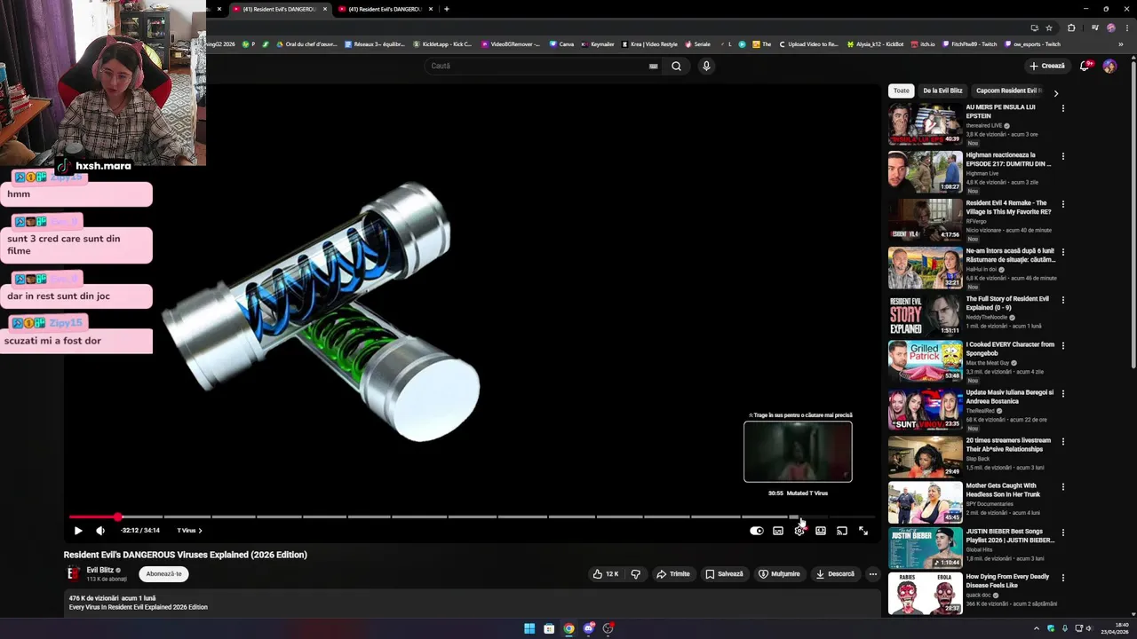The height and width of the screenshot is (639, 1137).
Task: Open the on-screen keyboard in search box
Action: (x=653, y=66)
